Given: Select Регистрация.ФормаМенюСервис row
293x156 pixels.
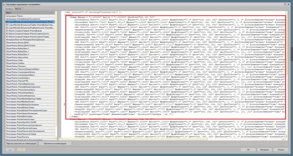Looking at the screenshot, I should (30, 116).
